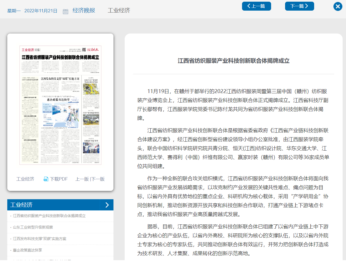
Task: Open 江西发布科技支撑“双碳”实施方案 in the article list
Action: coord(39,239)
